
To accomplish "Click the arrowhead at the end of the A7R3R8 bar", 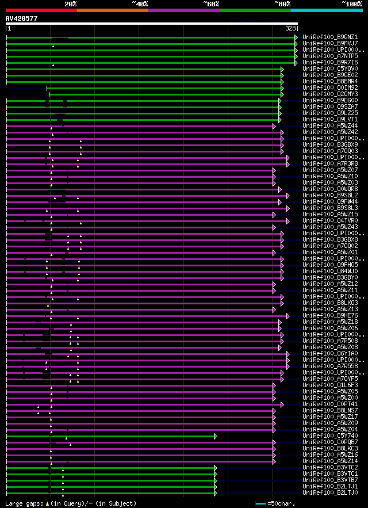I will (288, 164).
